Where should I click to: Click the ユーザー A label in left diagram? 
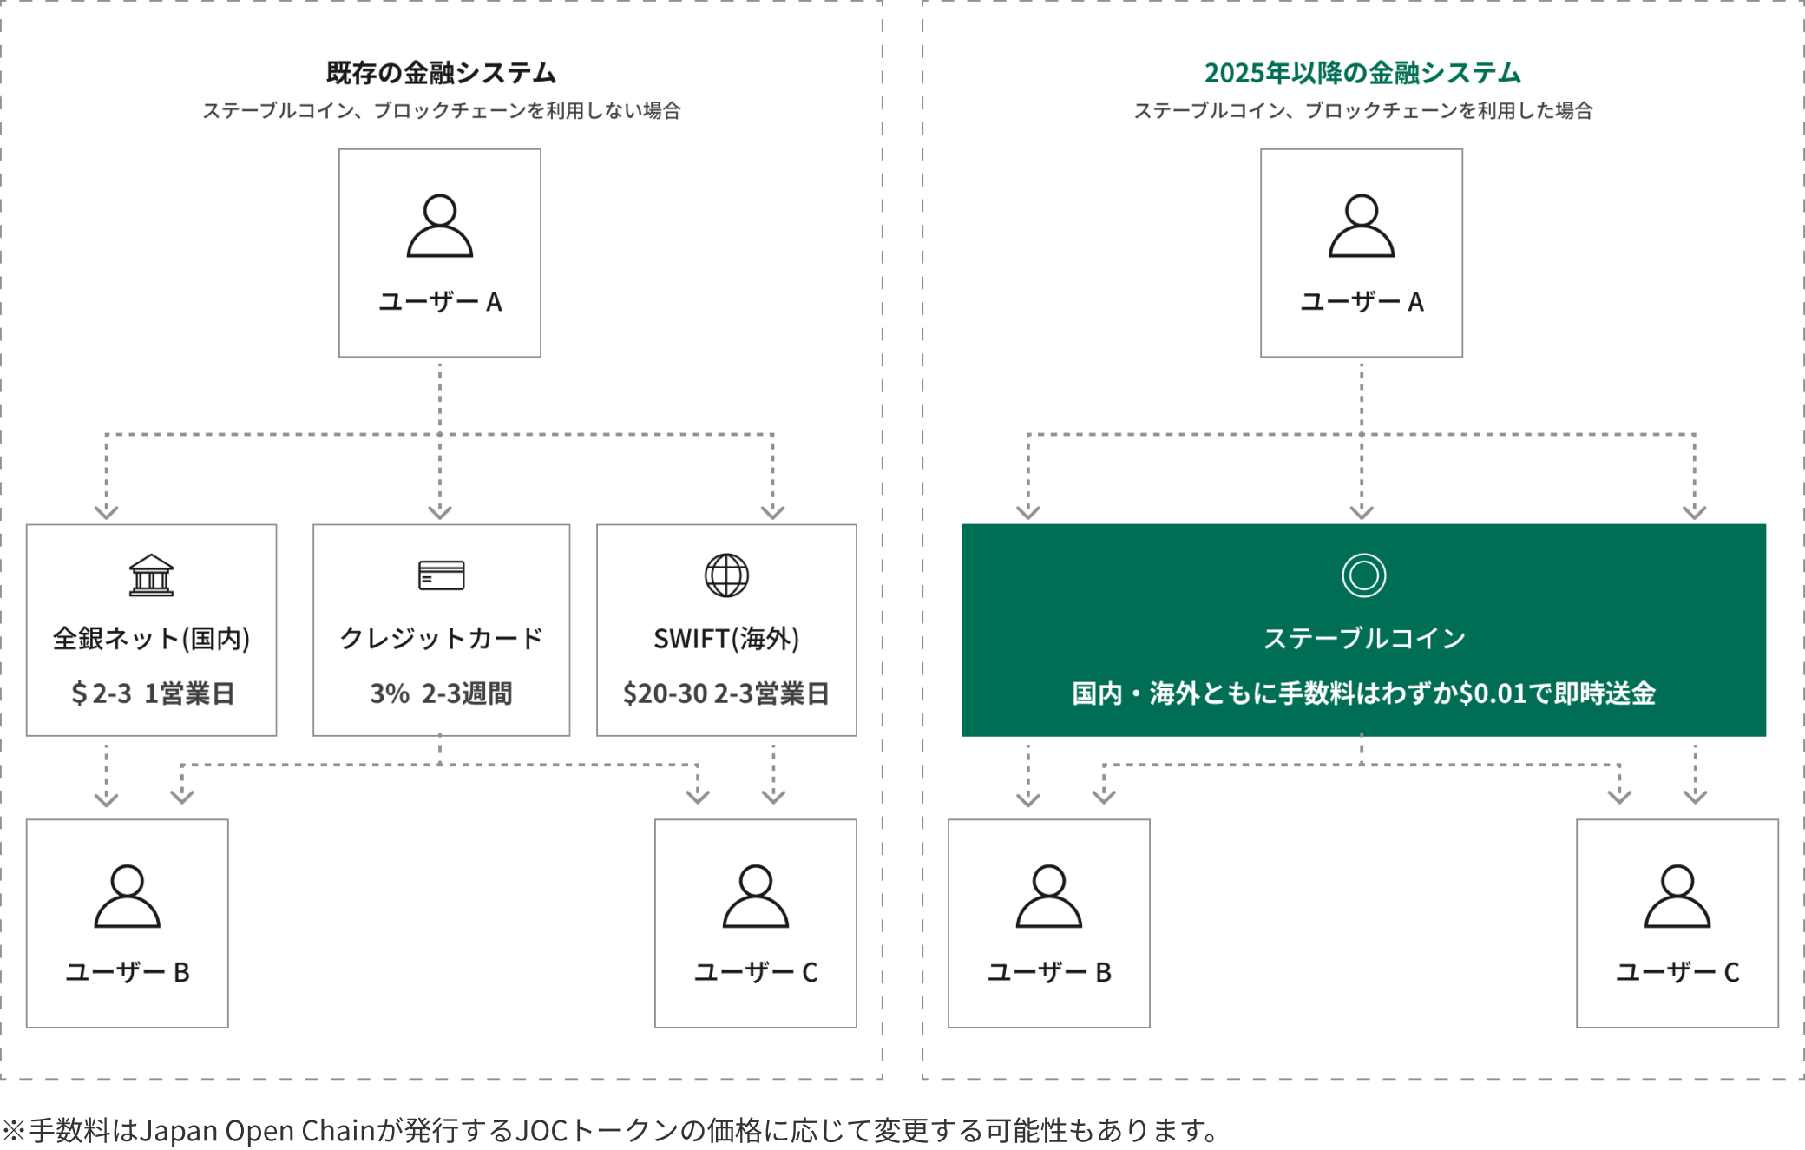point(440,302)
